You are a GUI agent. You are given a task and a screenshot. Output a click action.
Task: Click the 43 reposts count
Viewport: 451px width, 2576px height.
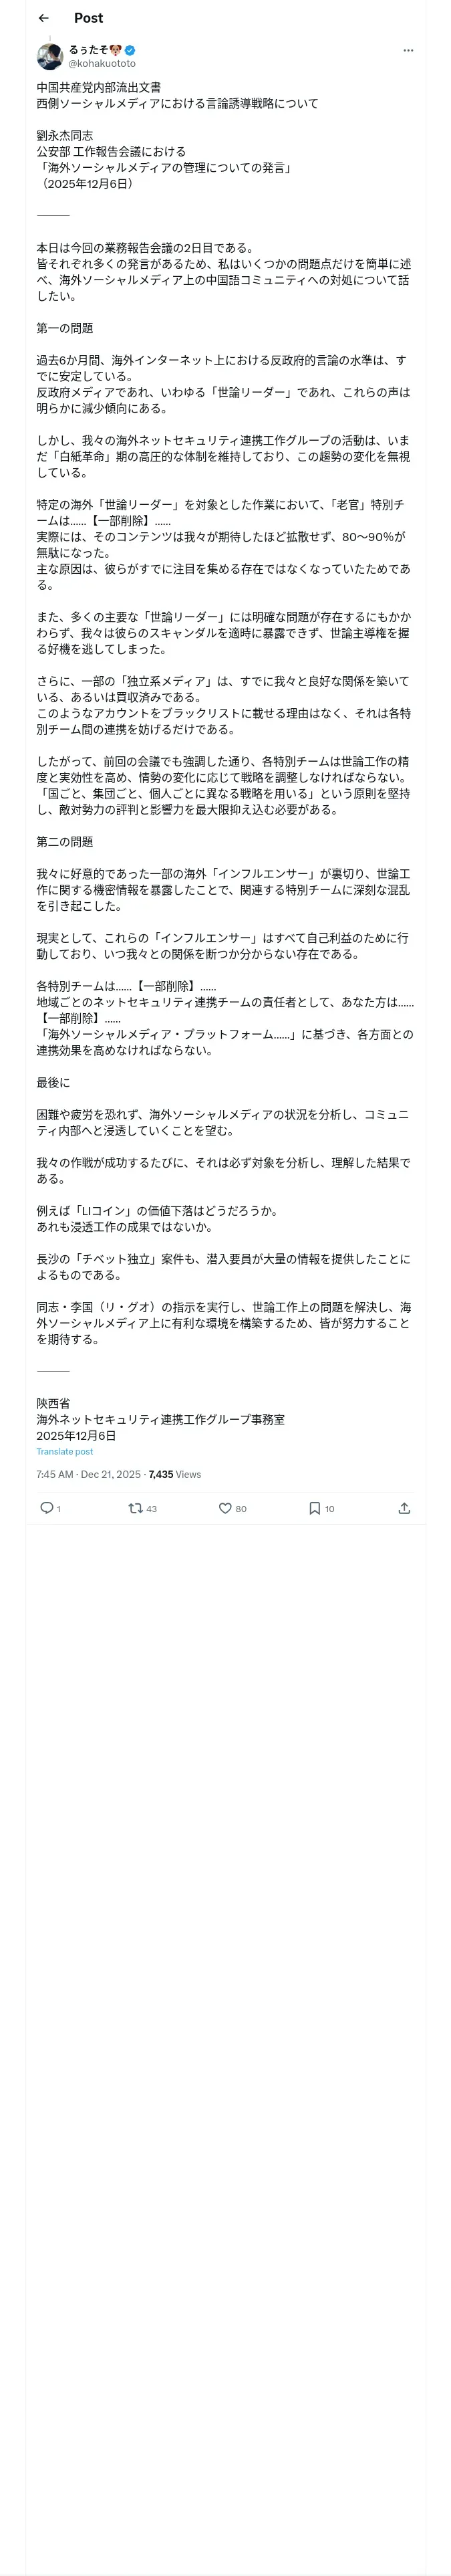click(x=152, y=1508)
